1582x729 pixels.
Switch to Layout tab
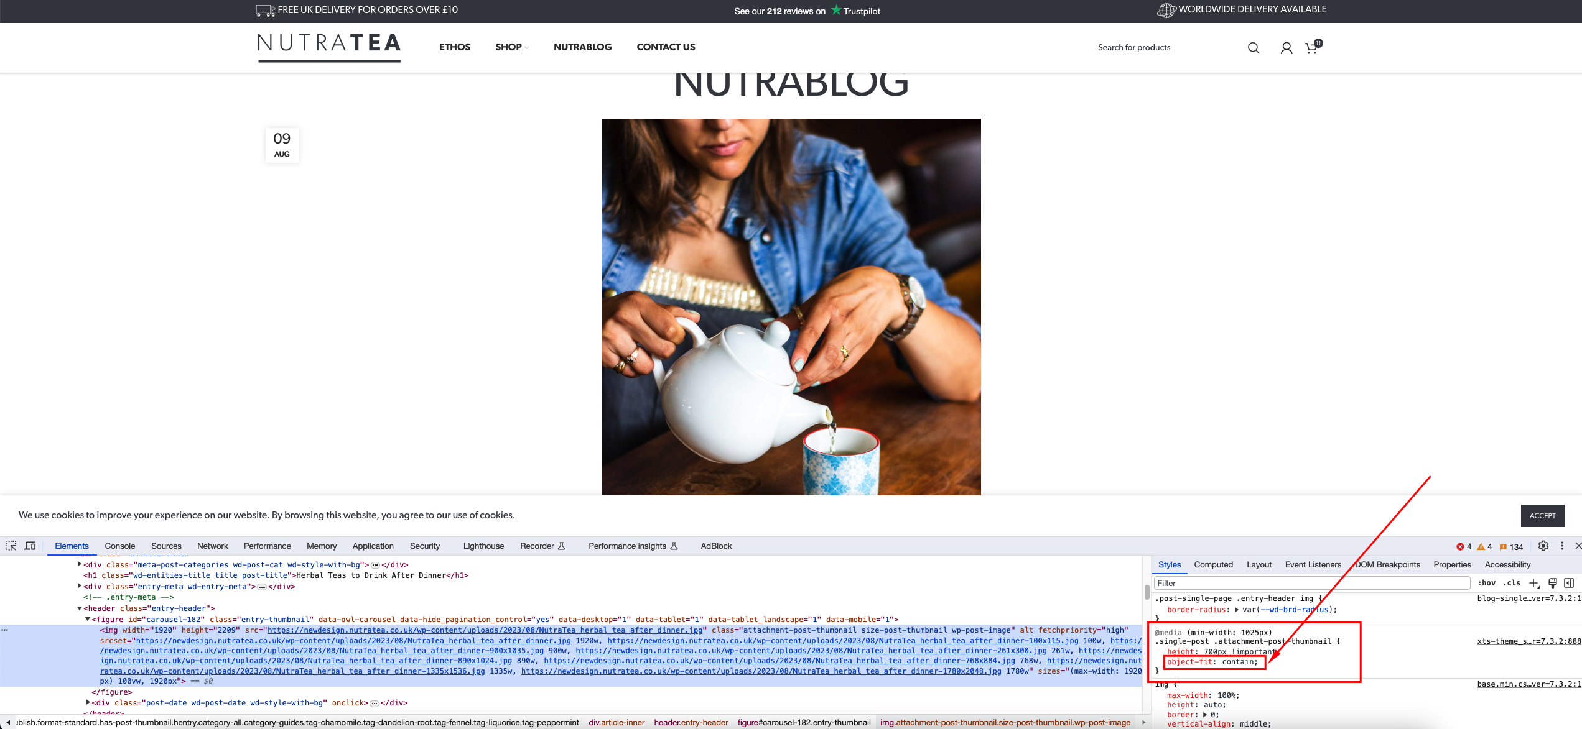coord(1259,565)
